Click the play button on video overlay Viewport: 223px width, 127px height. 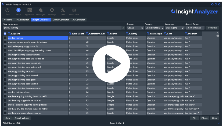[x=111, y=64]
